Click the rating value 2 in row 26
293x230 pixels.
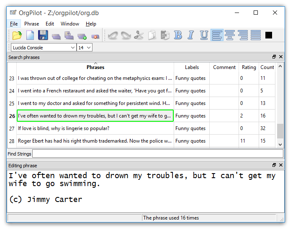point(249,116)
